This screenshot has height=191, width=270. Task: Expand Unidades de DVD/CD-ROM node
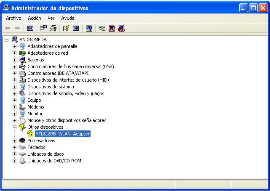pyautogui.click(x=14, y=161)
